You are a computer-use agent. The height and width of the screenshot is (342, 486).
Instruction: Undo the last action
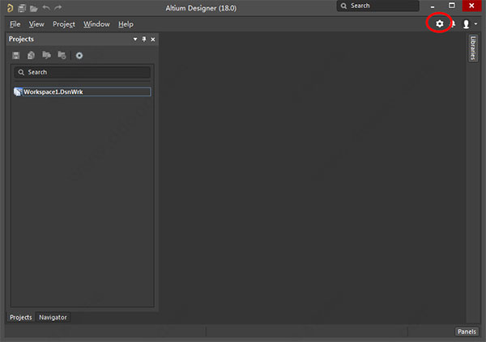coord(46,8)
